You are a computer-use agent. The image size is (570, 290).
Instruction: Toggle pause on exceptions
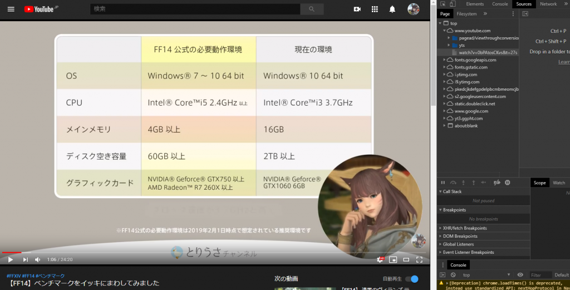point(508,183)
